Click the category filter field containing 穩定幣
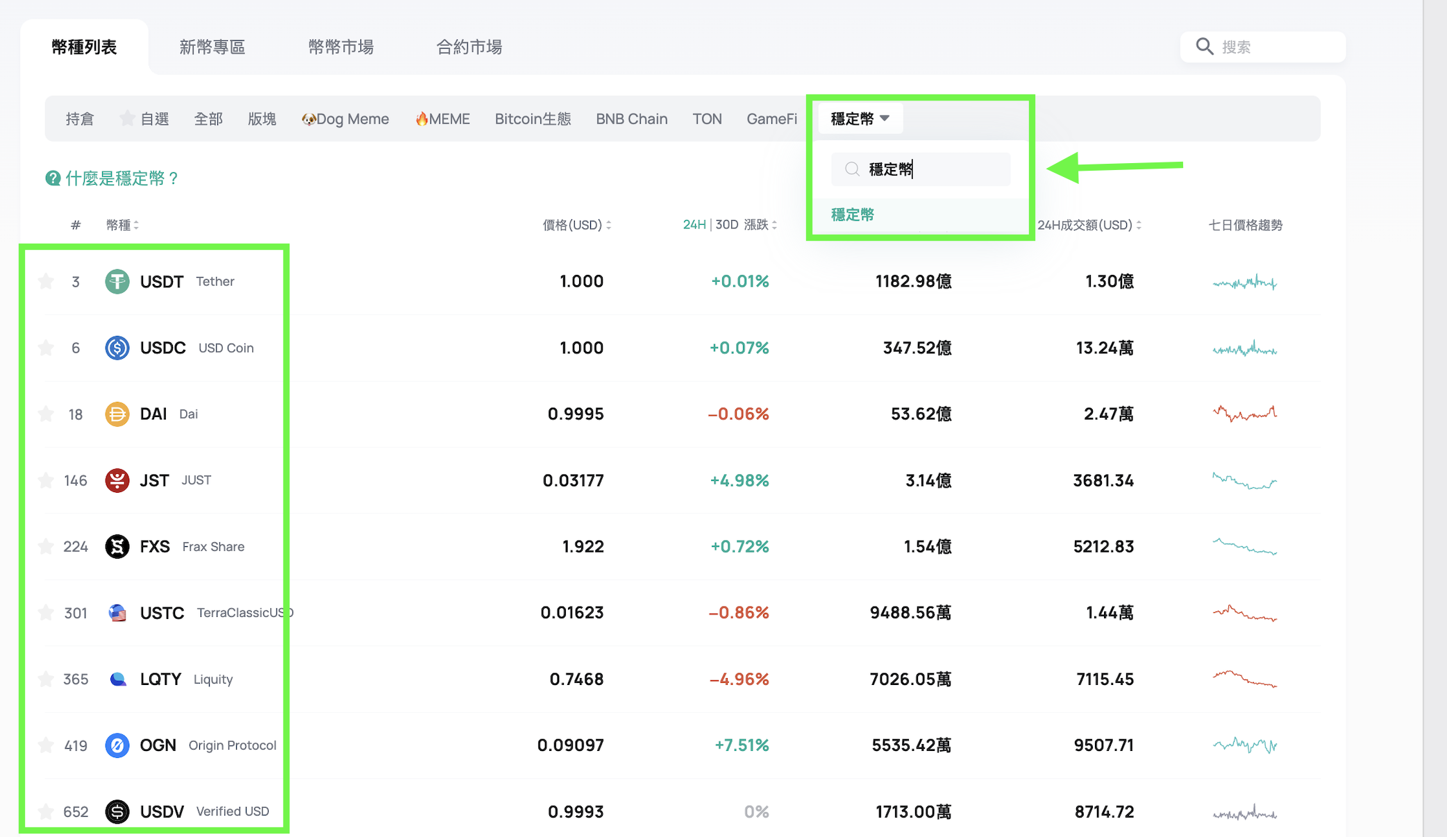 click(x=921, y=169)
